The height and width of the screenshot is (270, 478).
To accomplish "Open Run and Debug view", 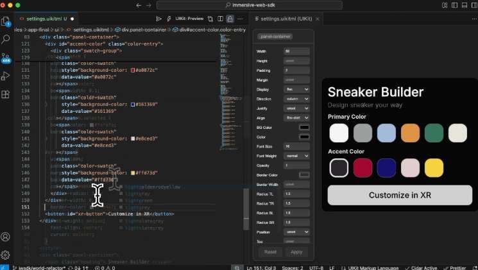I will coord(6,76).
